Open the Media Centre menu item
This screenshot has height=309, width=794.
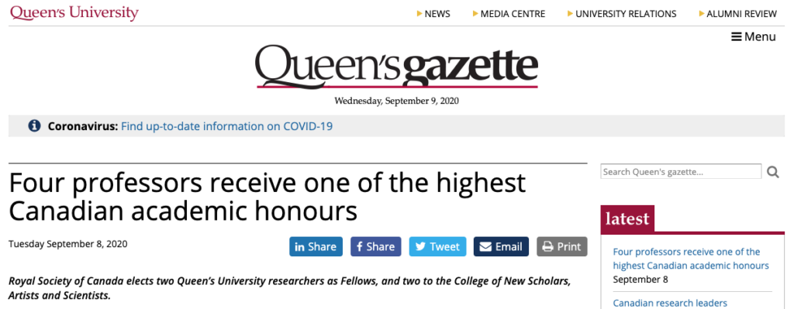tap(509, 14)
